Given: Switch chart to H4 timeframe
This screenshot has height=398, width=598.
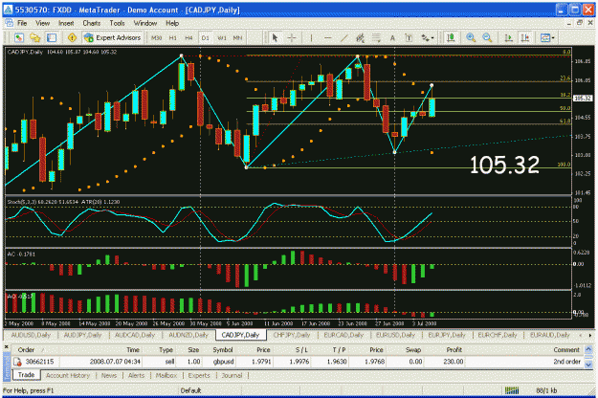Looking at the screenshot, I should [x=188, y=38].
